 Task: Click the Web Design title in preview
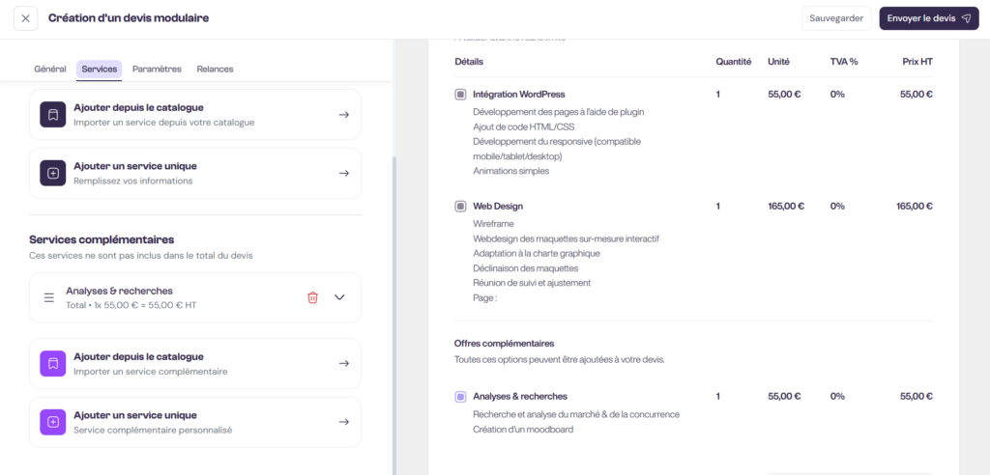pos(498,207)
